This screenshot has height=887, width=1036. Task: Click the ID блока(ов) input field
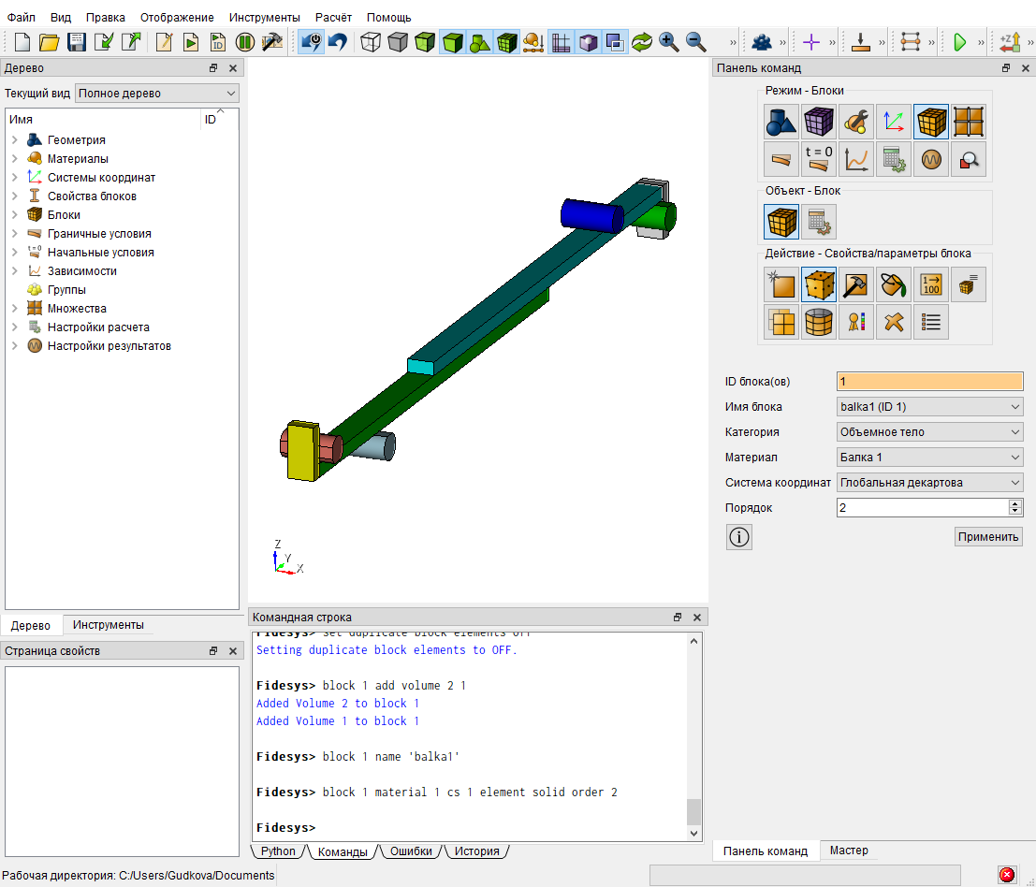click(929, 382)
